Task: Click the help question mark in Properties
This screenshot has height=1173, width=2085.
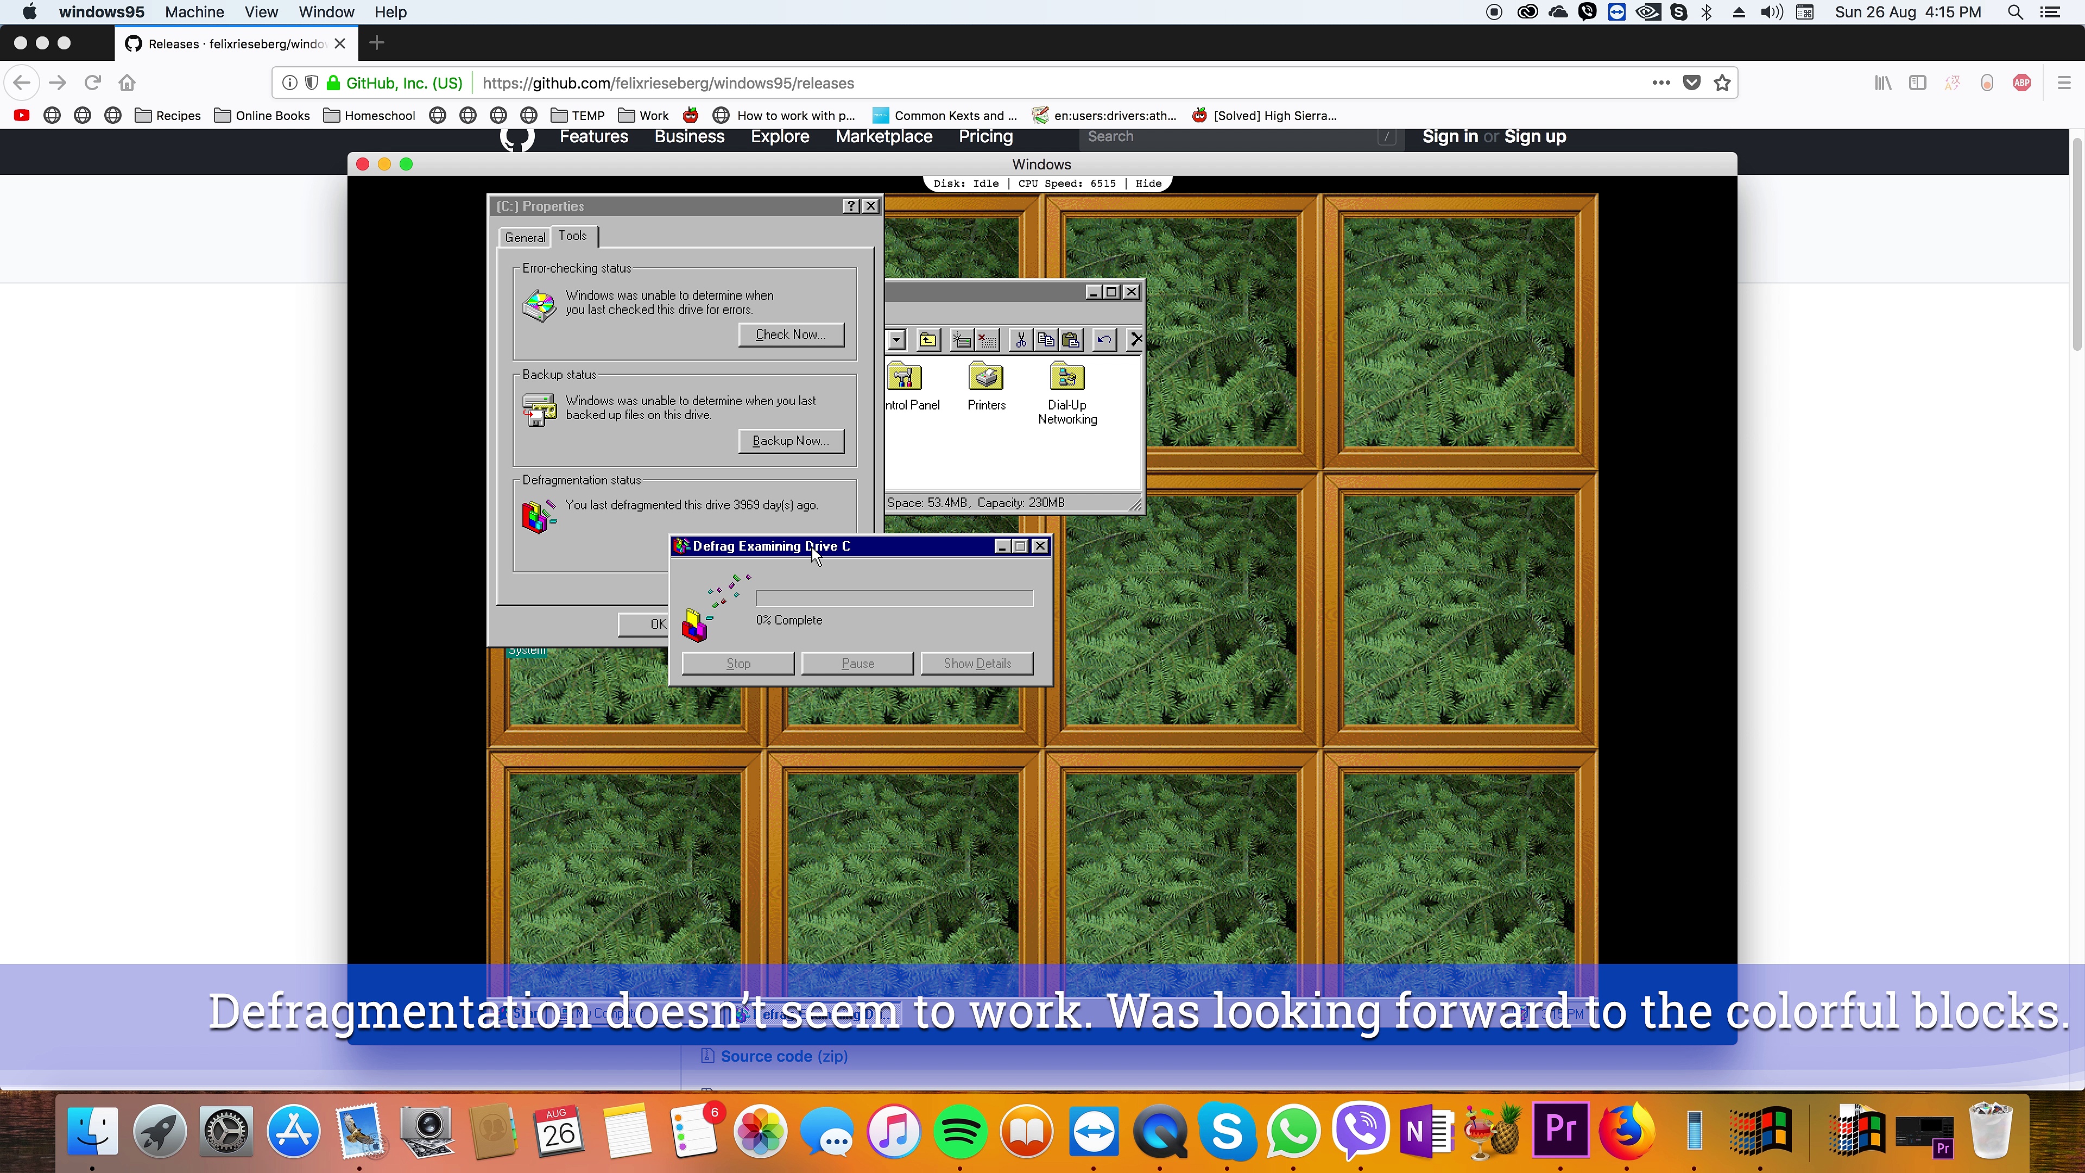Action: pyautogui.click(x=851, y=206)
